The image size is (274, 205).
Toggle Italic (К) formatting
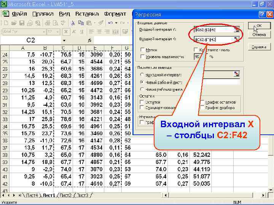coord(74,32)
